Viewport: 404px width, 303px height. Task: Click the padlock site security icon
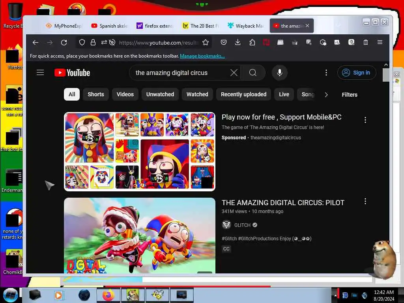(93, 42)
